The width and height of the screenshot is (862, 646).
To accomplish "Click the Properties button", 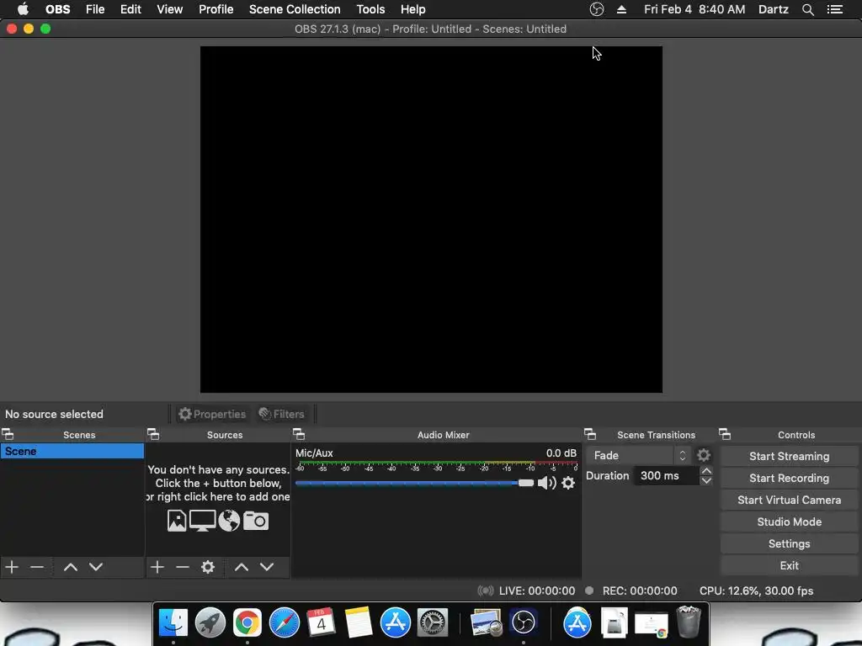I will click(x=212, y=414).
